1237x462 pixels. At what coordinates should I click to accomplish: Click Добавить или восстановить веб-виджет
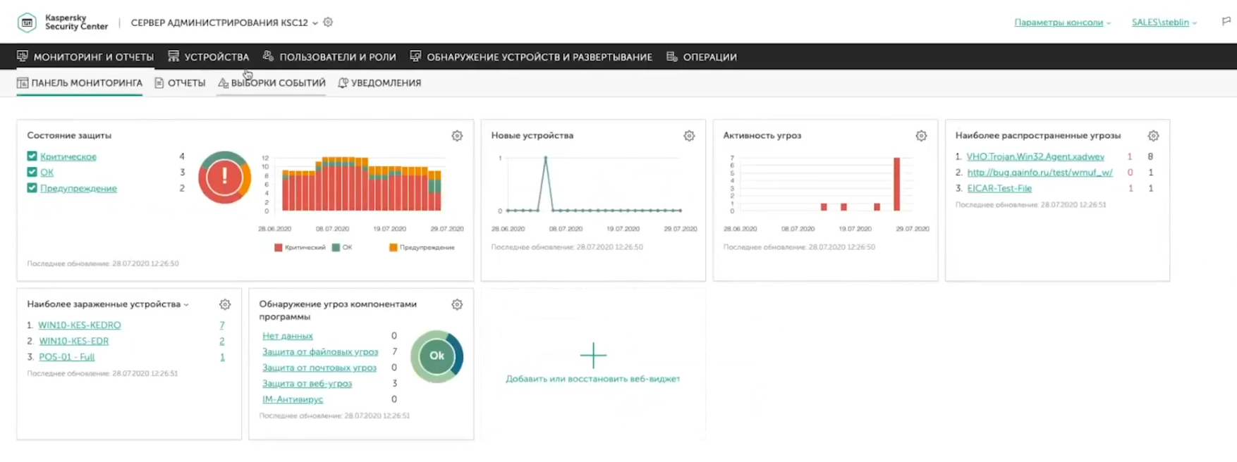593,379
